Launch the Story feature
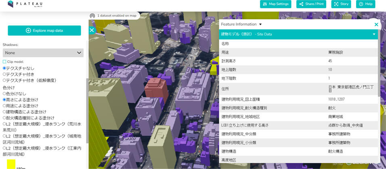The width and height of the screenshot is (386, 169). tap(341, 4)
